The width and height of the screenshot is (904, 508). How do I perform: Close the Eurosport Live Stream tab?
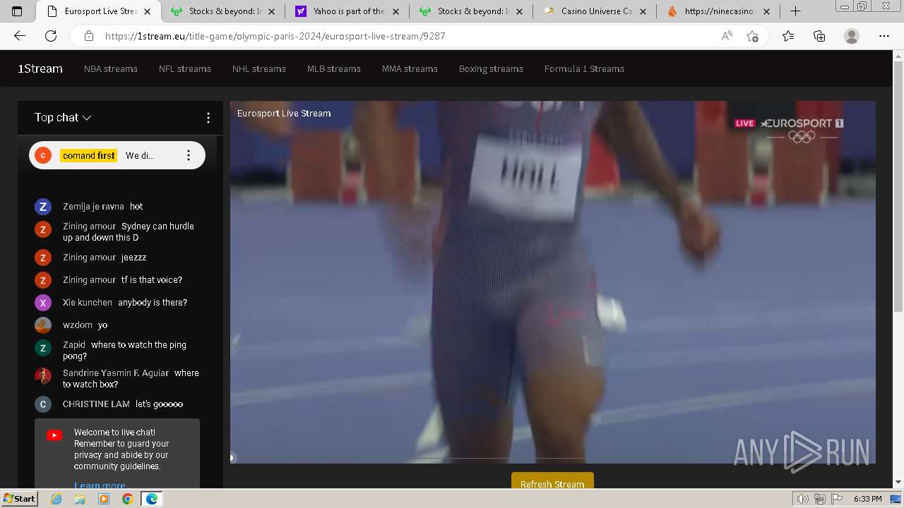coord(147,11)
